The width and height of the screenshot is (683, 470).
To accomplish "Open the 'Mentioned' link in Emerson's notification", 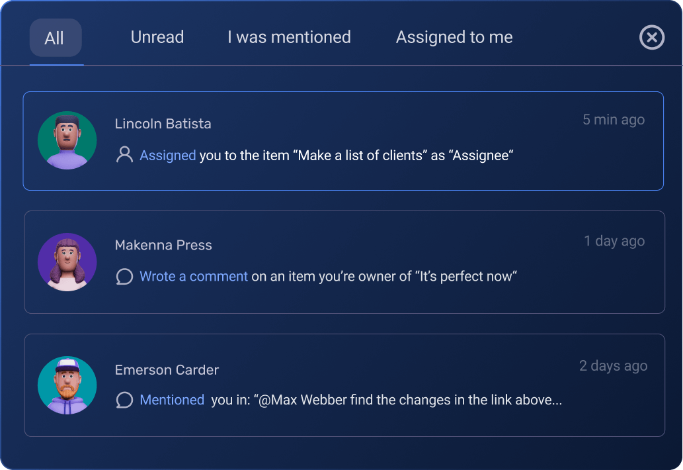I will (x=171, y=400).
